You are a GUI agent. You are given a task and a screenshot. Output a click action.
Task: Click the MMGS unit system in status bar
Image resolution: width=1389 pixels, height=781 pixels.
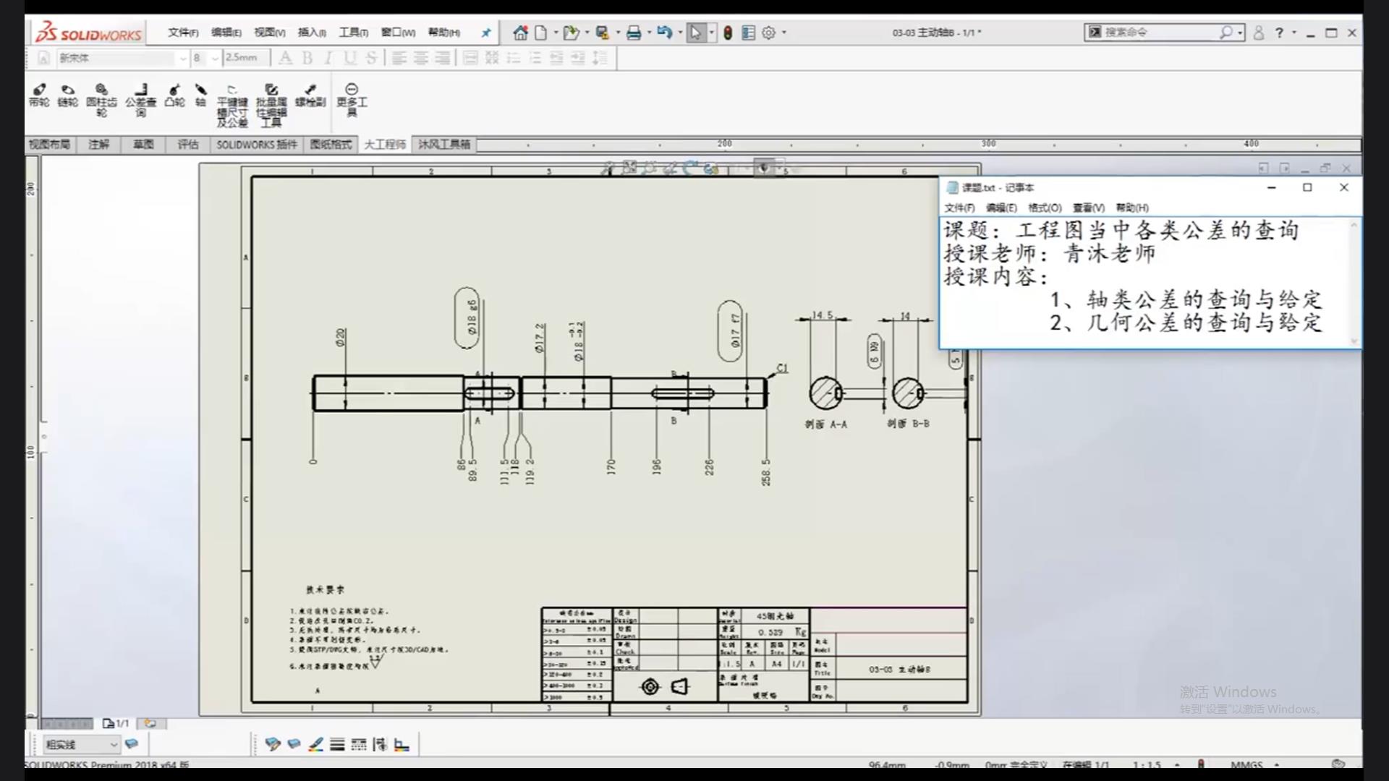(1246, 764)
